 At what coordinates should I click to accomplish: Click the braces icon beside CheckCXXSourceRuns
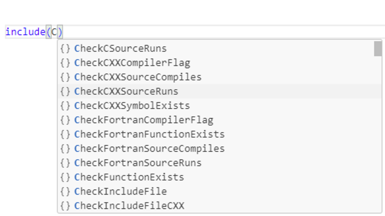click(x=65, y=91)
